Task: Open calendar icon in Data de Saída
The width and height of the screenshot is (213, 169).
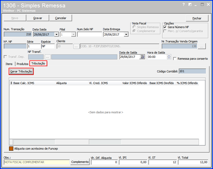Action: [142, 57]
